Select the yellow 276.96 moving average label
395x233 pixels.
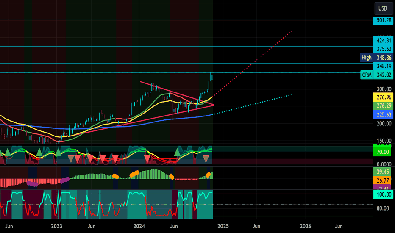tap(383, 97)
